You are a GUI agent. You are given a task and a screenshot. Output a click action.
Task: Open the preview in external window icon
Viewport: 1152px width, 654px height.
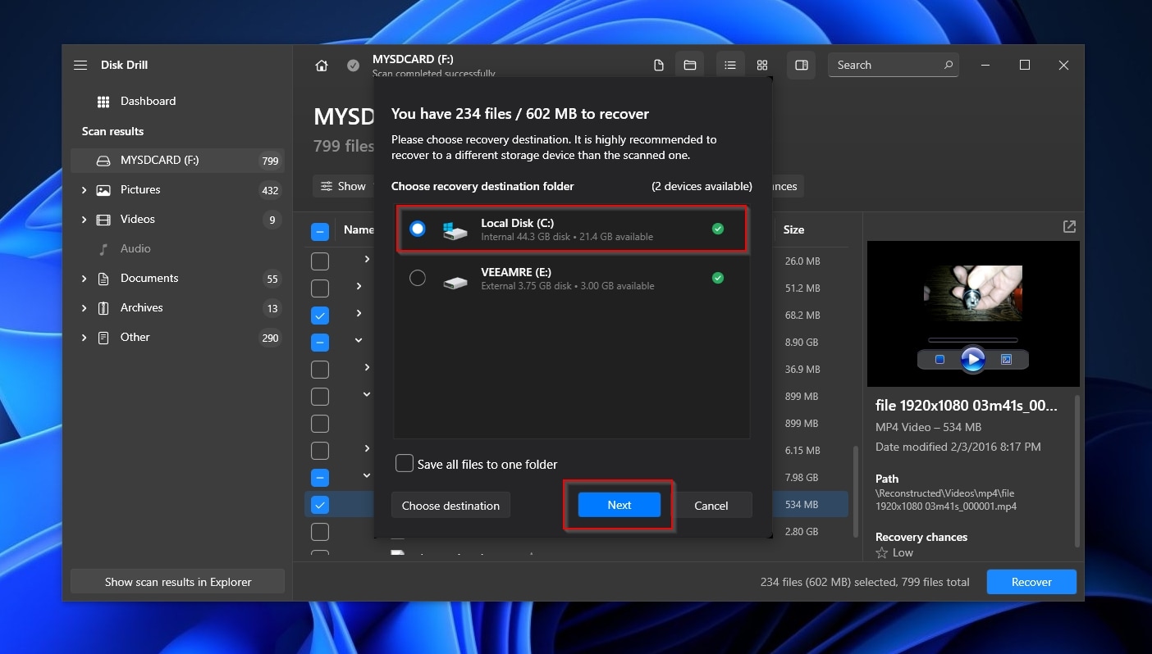pyautogui.click(x=1068, y=226)
